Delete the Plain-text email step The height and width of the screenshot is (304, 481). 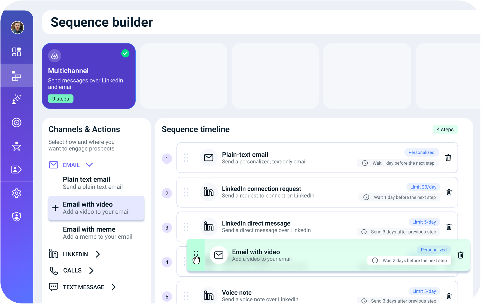(448, 158)
